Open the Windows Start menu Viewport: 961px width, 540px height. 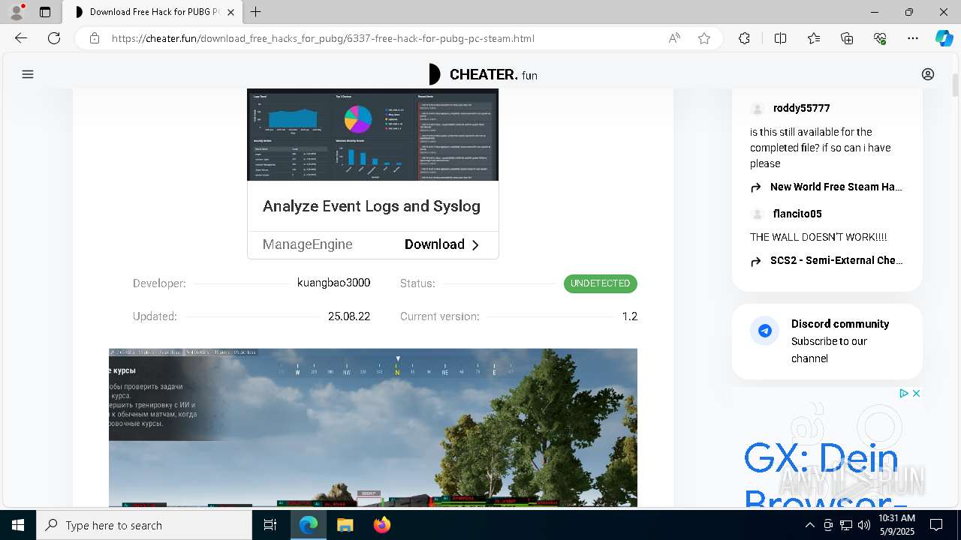point(18,525)
